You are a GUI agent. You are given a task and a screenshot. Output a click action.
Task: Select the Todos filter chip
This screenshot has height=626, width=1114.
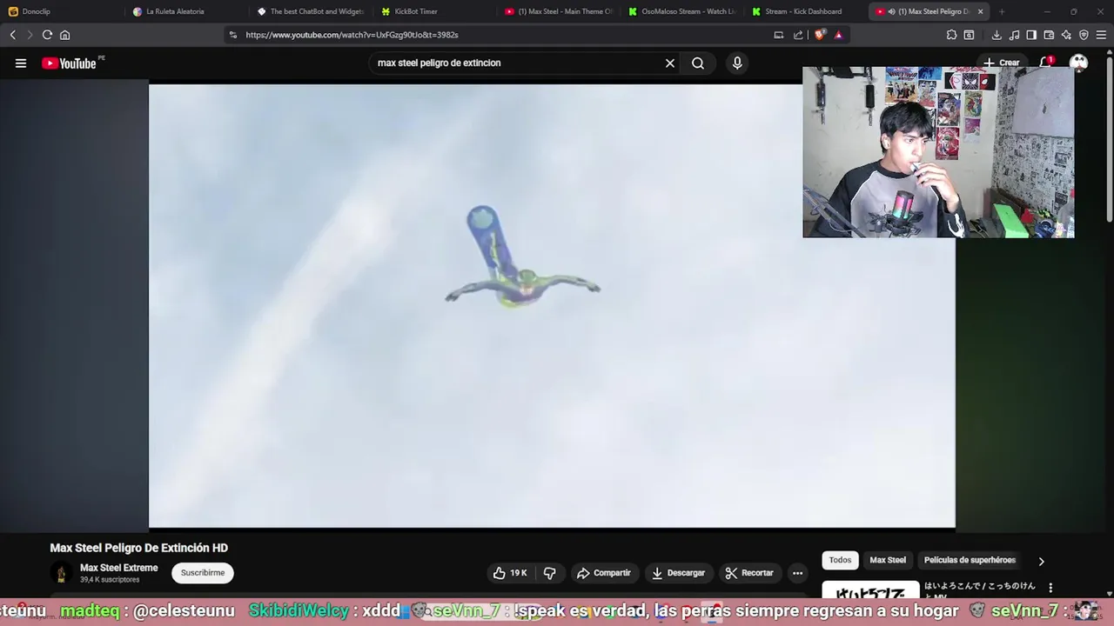(840, 560)
